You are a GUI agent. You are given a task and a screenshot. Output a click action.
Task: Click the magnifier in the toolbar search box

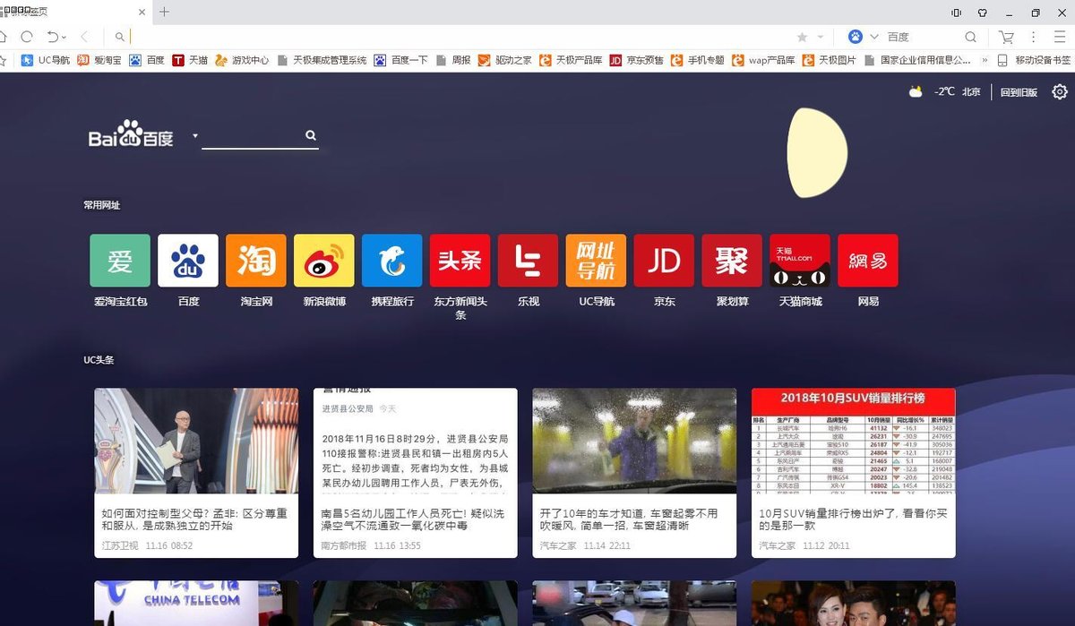(x=971, y=37)
